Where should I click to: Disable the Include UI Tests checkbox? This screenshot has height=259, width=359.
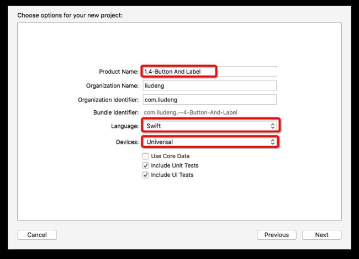coord(146,175)
